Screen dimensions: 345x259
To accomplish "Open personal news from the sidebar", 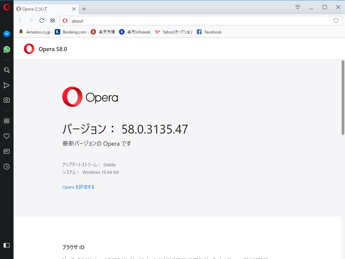I will (x=6, y=151).
